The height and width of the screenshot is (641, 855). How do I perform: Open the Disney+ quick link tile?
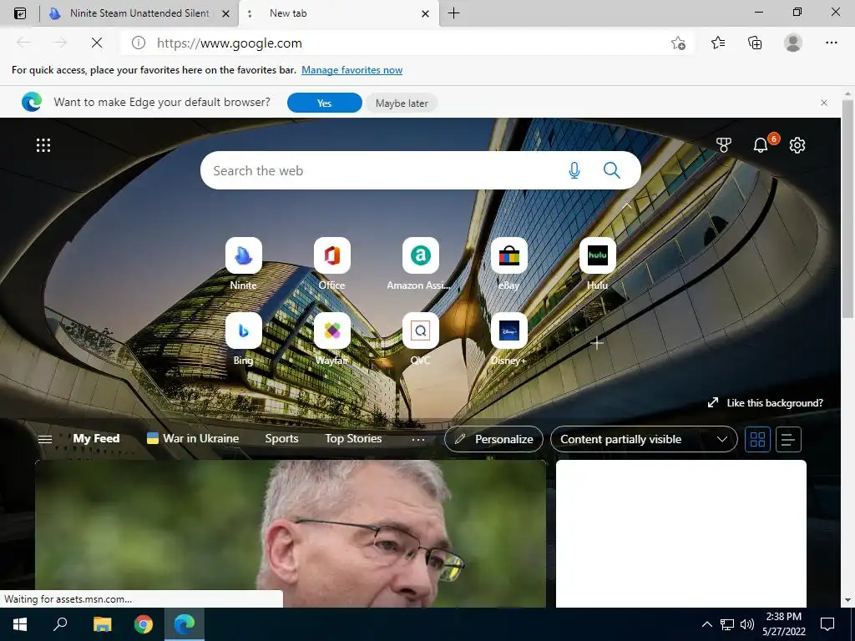508,331
